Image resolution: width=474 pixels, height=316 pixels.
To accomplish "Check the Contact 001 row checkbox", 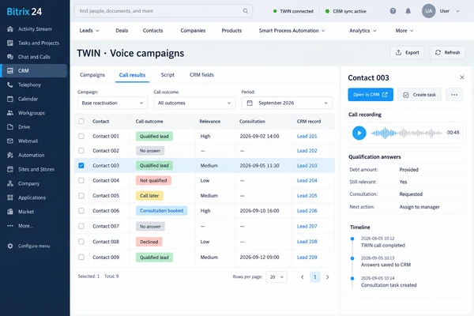I will [81, 136].
